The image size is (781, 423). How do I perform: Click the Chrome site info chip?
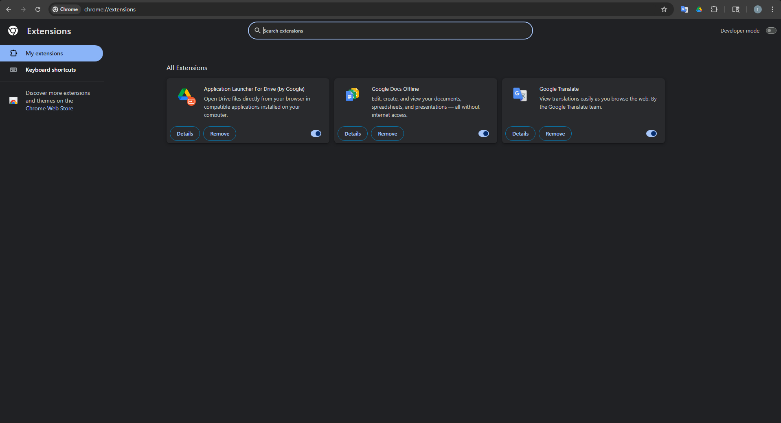pyautogui.click(x=65, y=9)
